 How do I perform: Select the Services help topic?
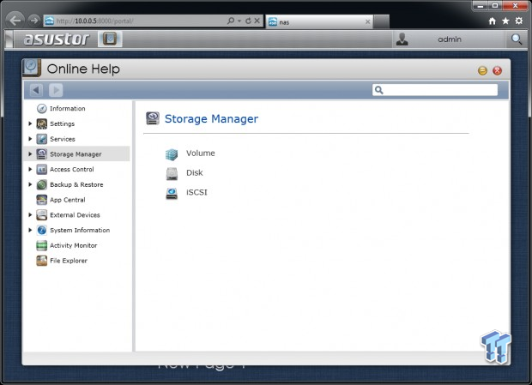(63, 139)
